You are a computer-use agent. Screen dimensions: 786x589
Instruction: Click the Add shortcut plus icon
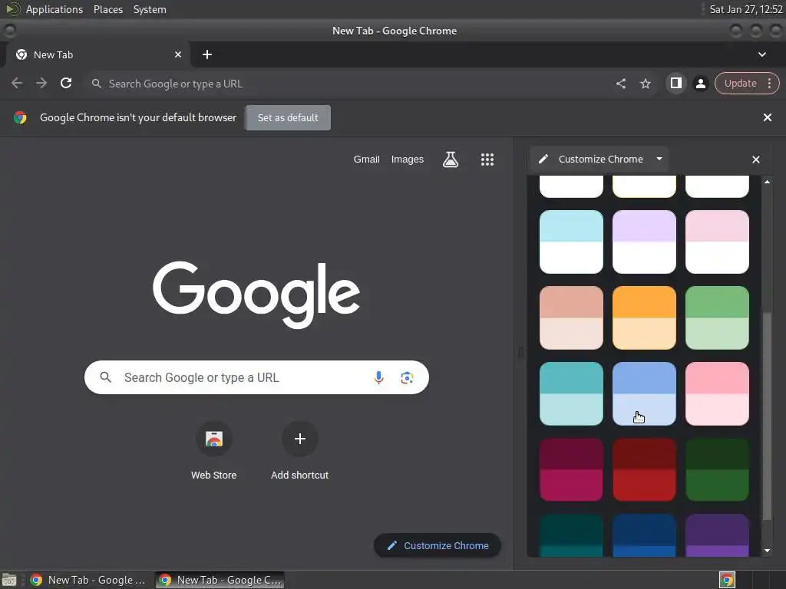300,439
